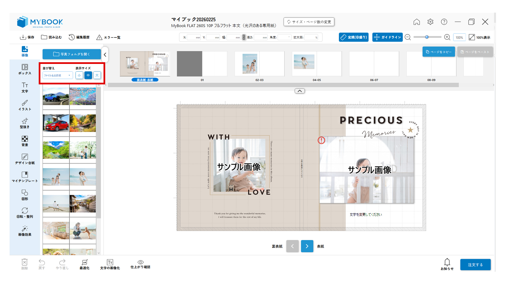
Task: Click the 100%表示 button
Action: pos(479,37)
